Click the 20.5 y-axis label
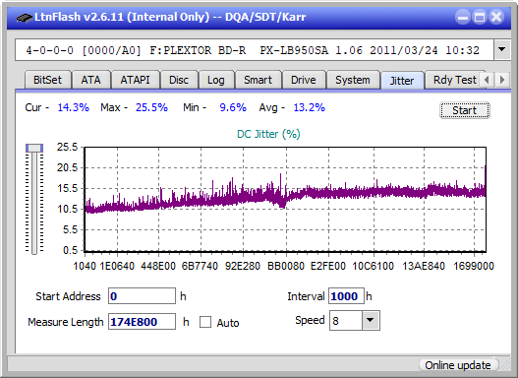Image resolution: width=518 pixels, height=378 pixels. click(x=67, y=167)
